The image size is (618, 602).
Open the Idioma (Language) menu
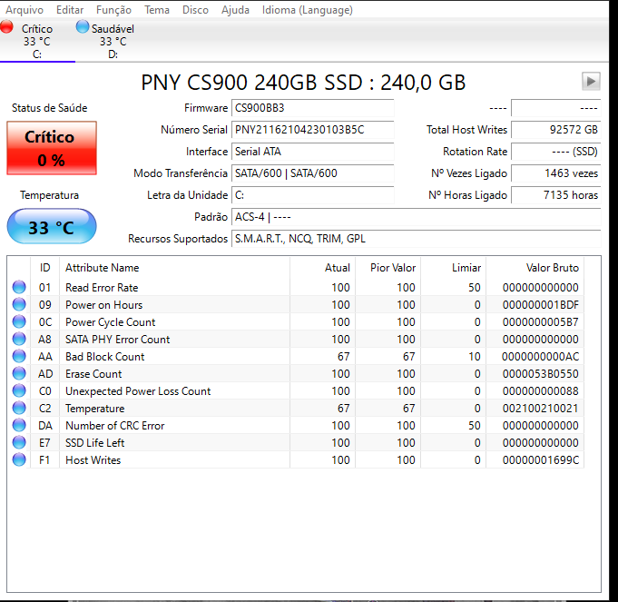coord(308,10)
